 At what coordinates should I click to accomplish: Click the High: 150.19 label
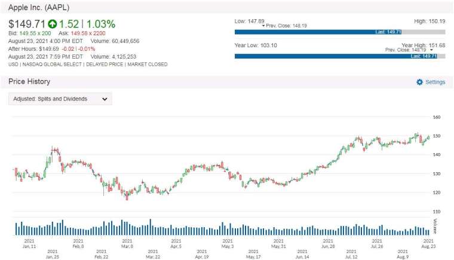pos(430,21)
